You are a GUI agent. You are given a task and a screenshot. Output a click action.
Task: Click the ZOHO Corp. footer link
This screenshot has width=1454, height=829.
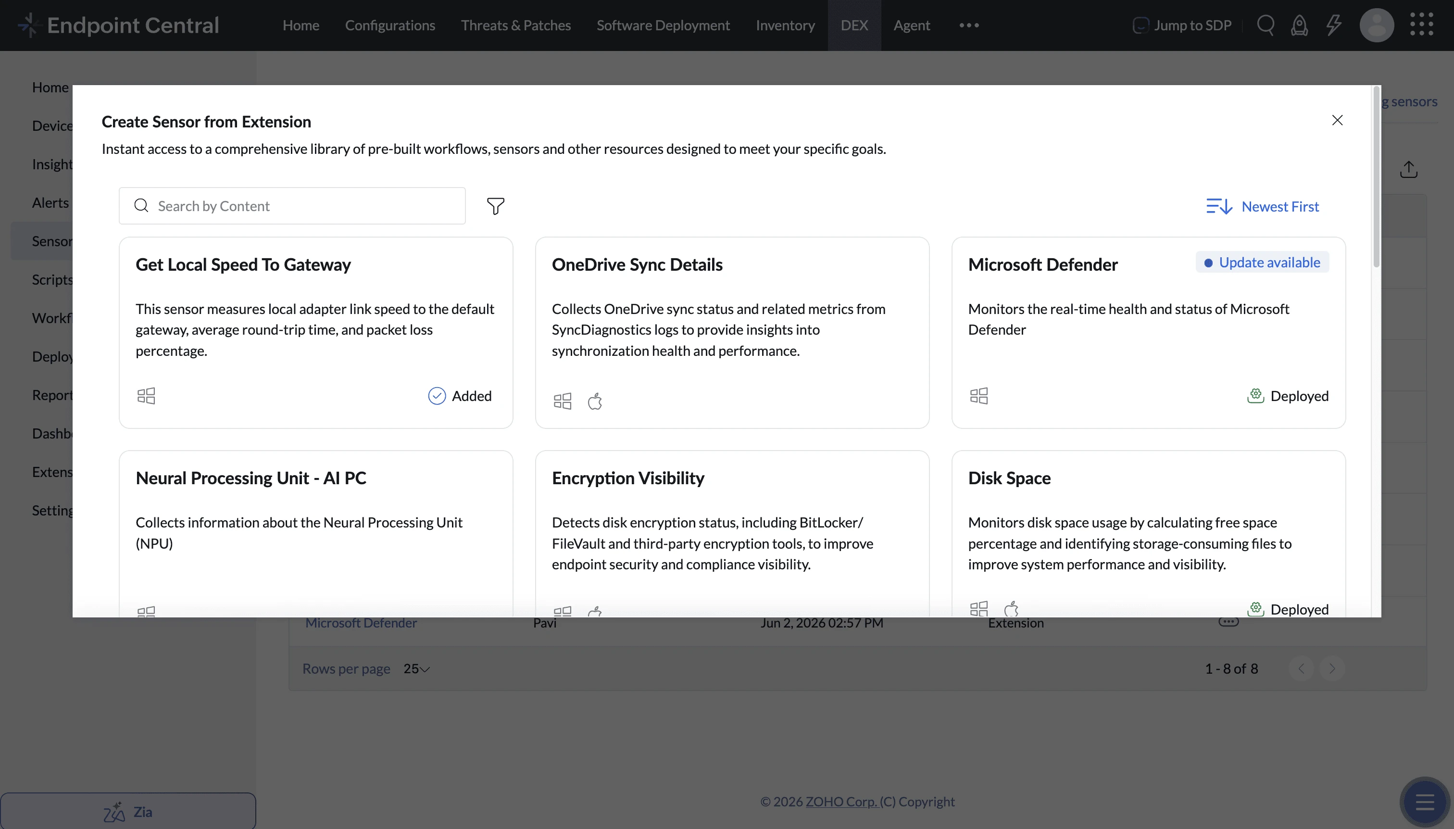pos(841,801)
